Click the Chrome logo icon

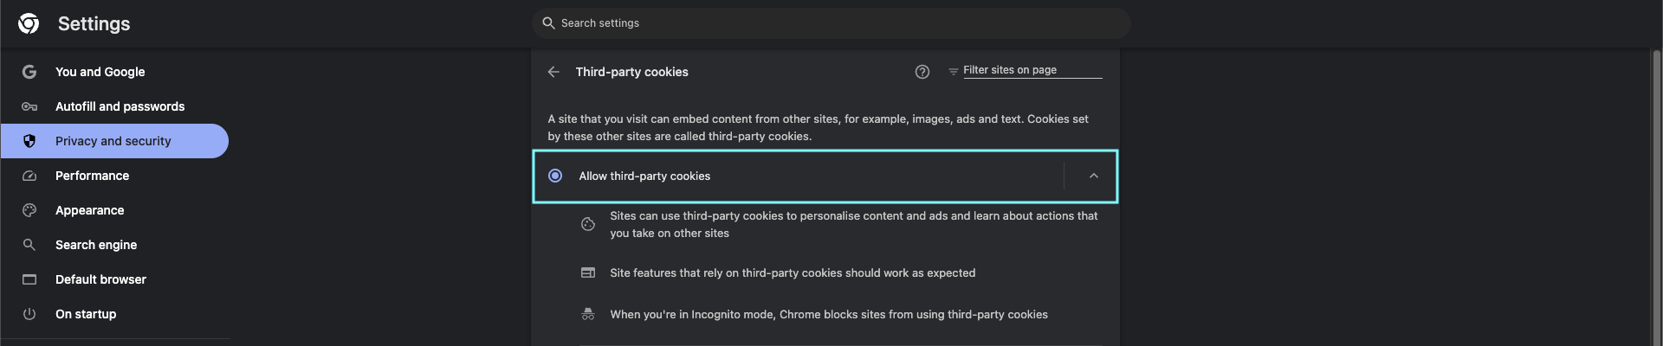pos(29,23)
